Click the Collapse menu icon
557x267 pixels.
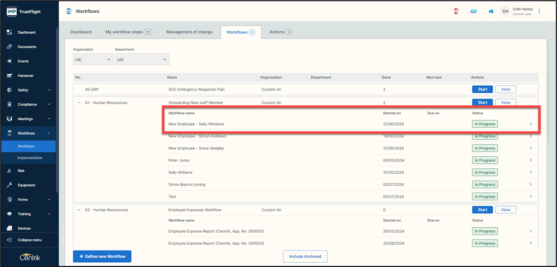click(x=10, y=240)
